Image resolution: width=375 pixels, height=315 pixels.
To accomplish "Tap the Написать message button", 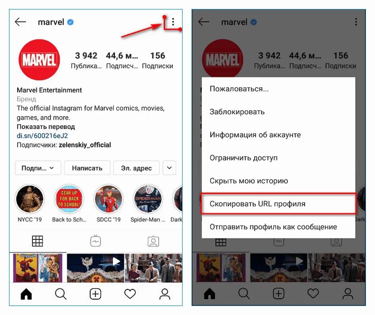I will (x=87, y=168).
